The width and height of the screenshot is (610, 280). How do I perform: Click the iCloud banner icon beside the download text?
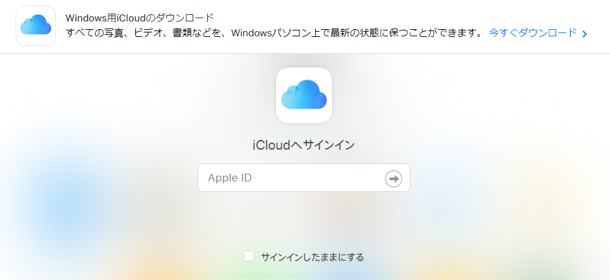36,26
